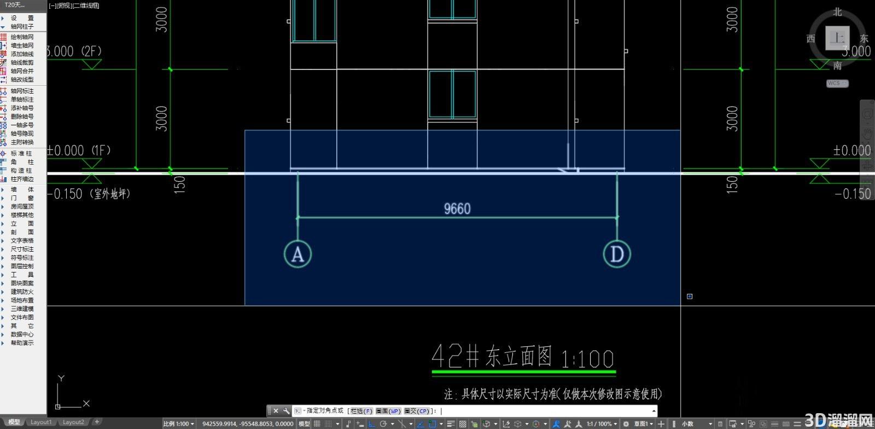This screenshot has height=429, width=875.
Task: Click the 二维线框 visual style label
Action: (x=86, y=5)
